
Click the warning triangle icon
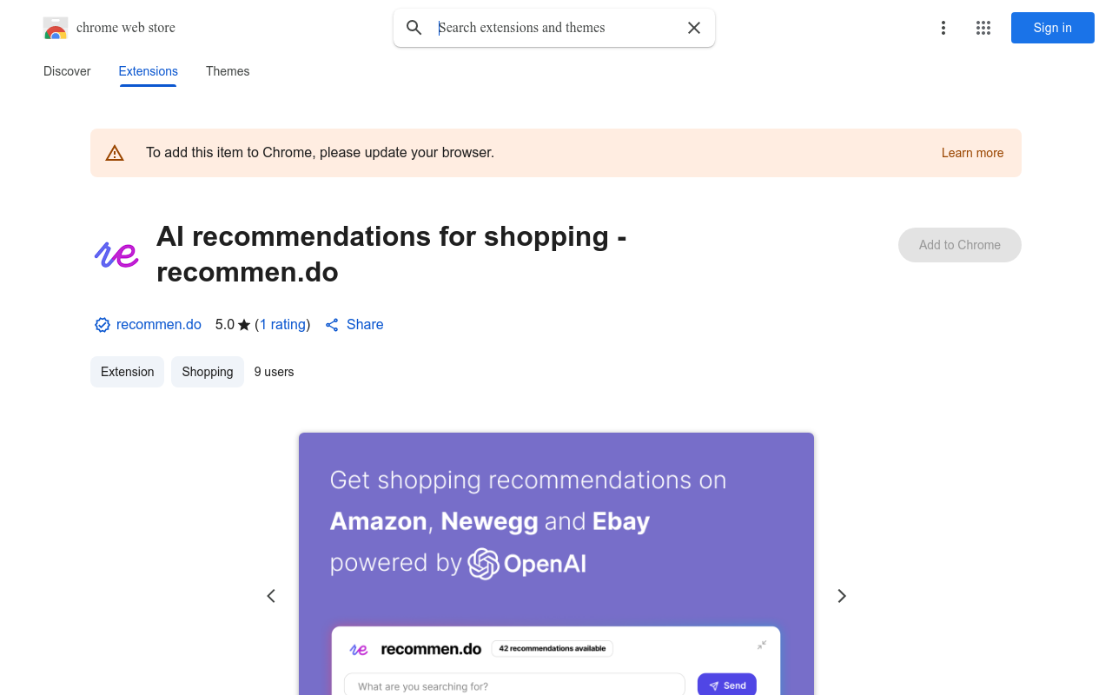115,152
